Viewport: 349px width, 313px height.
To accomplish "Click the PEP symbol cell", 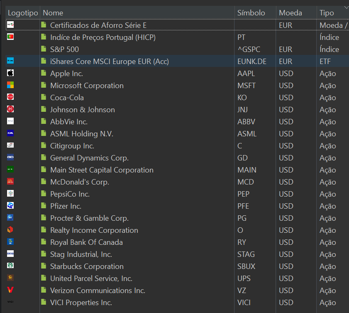I will click(x=244, y=194).
